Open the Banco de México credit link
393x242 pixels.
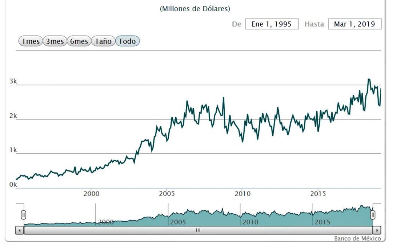tap(357, 238)
